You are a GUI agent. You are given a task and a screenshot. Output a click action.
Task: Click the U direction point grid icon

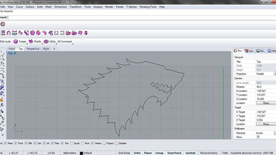click(56, 33)
